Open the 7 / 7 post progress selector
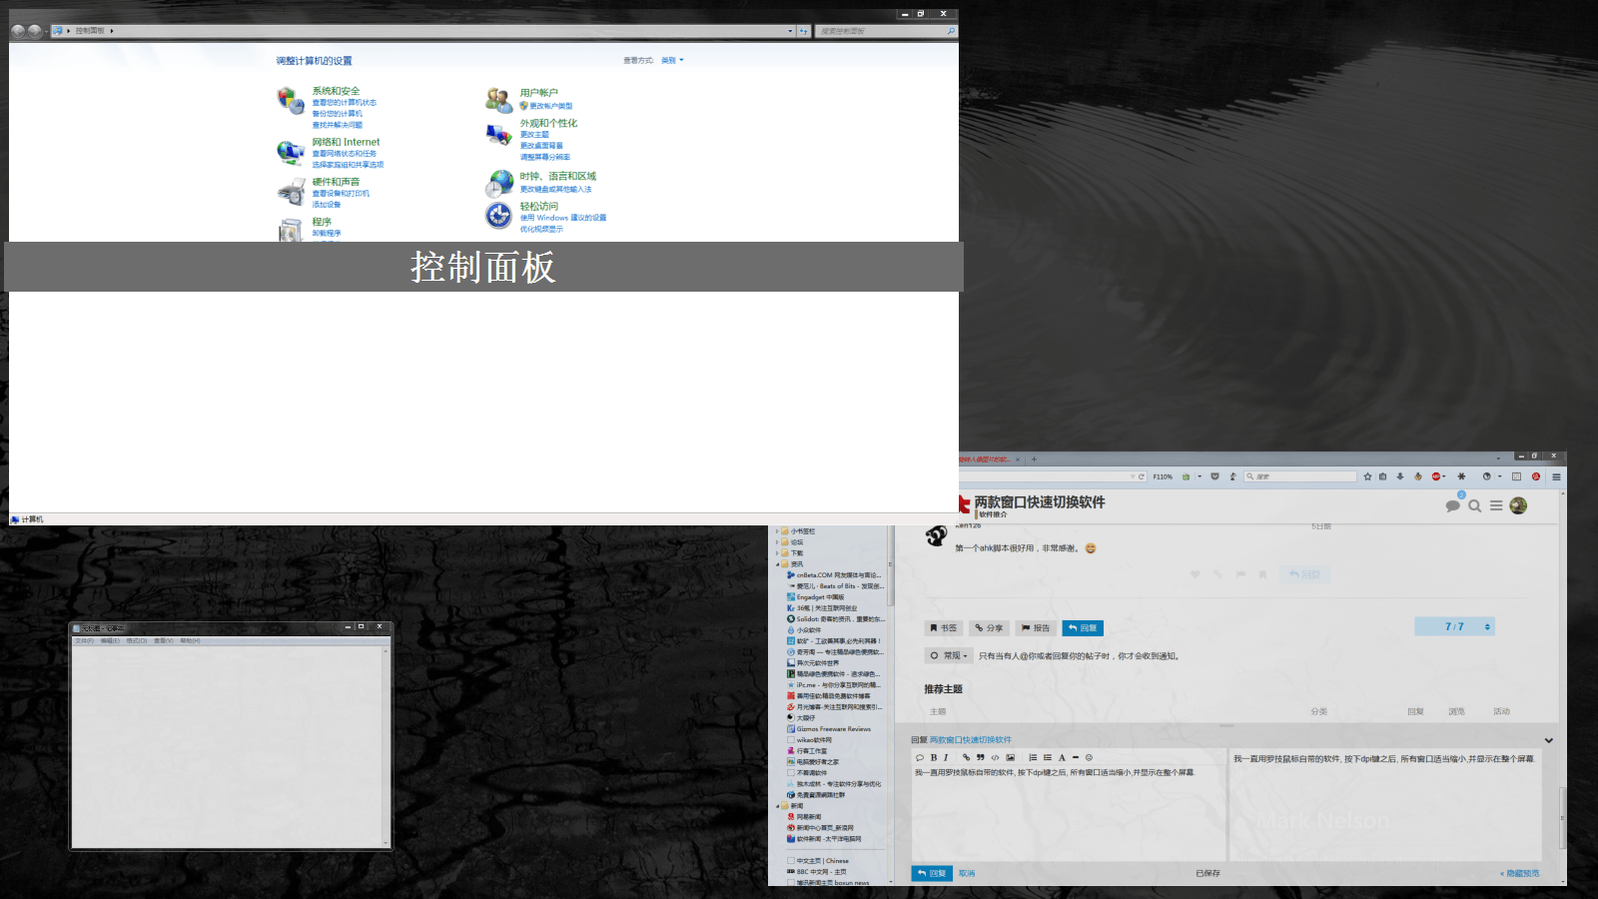 coord(1455,627)
